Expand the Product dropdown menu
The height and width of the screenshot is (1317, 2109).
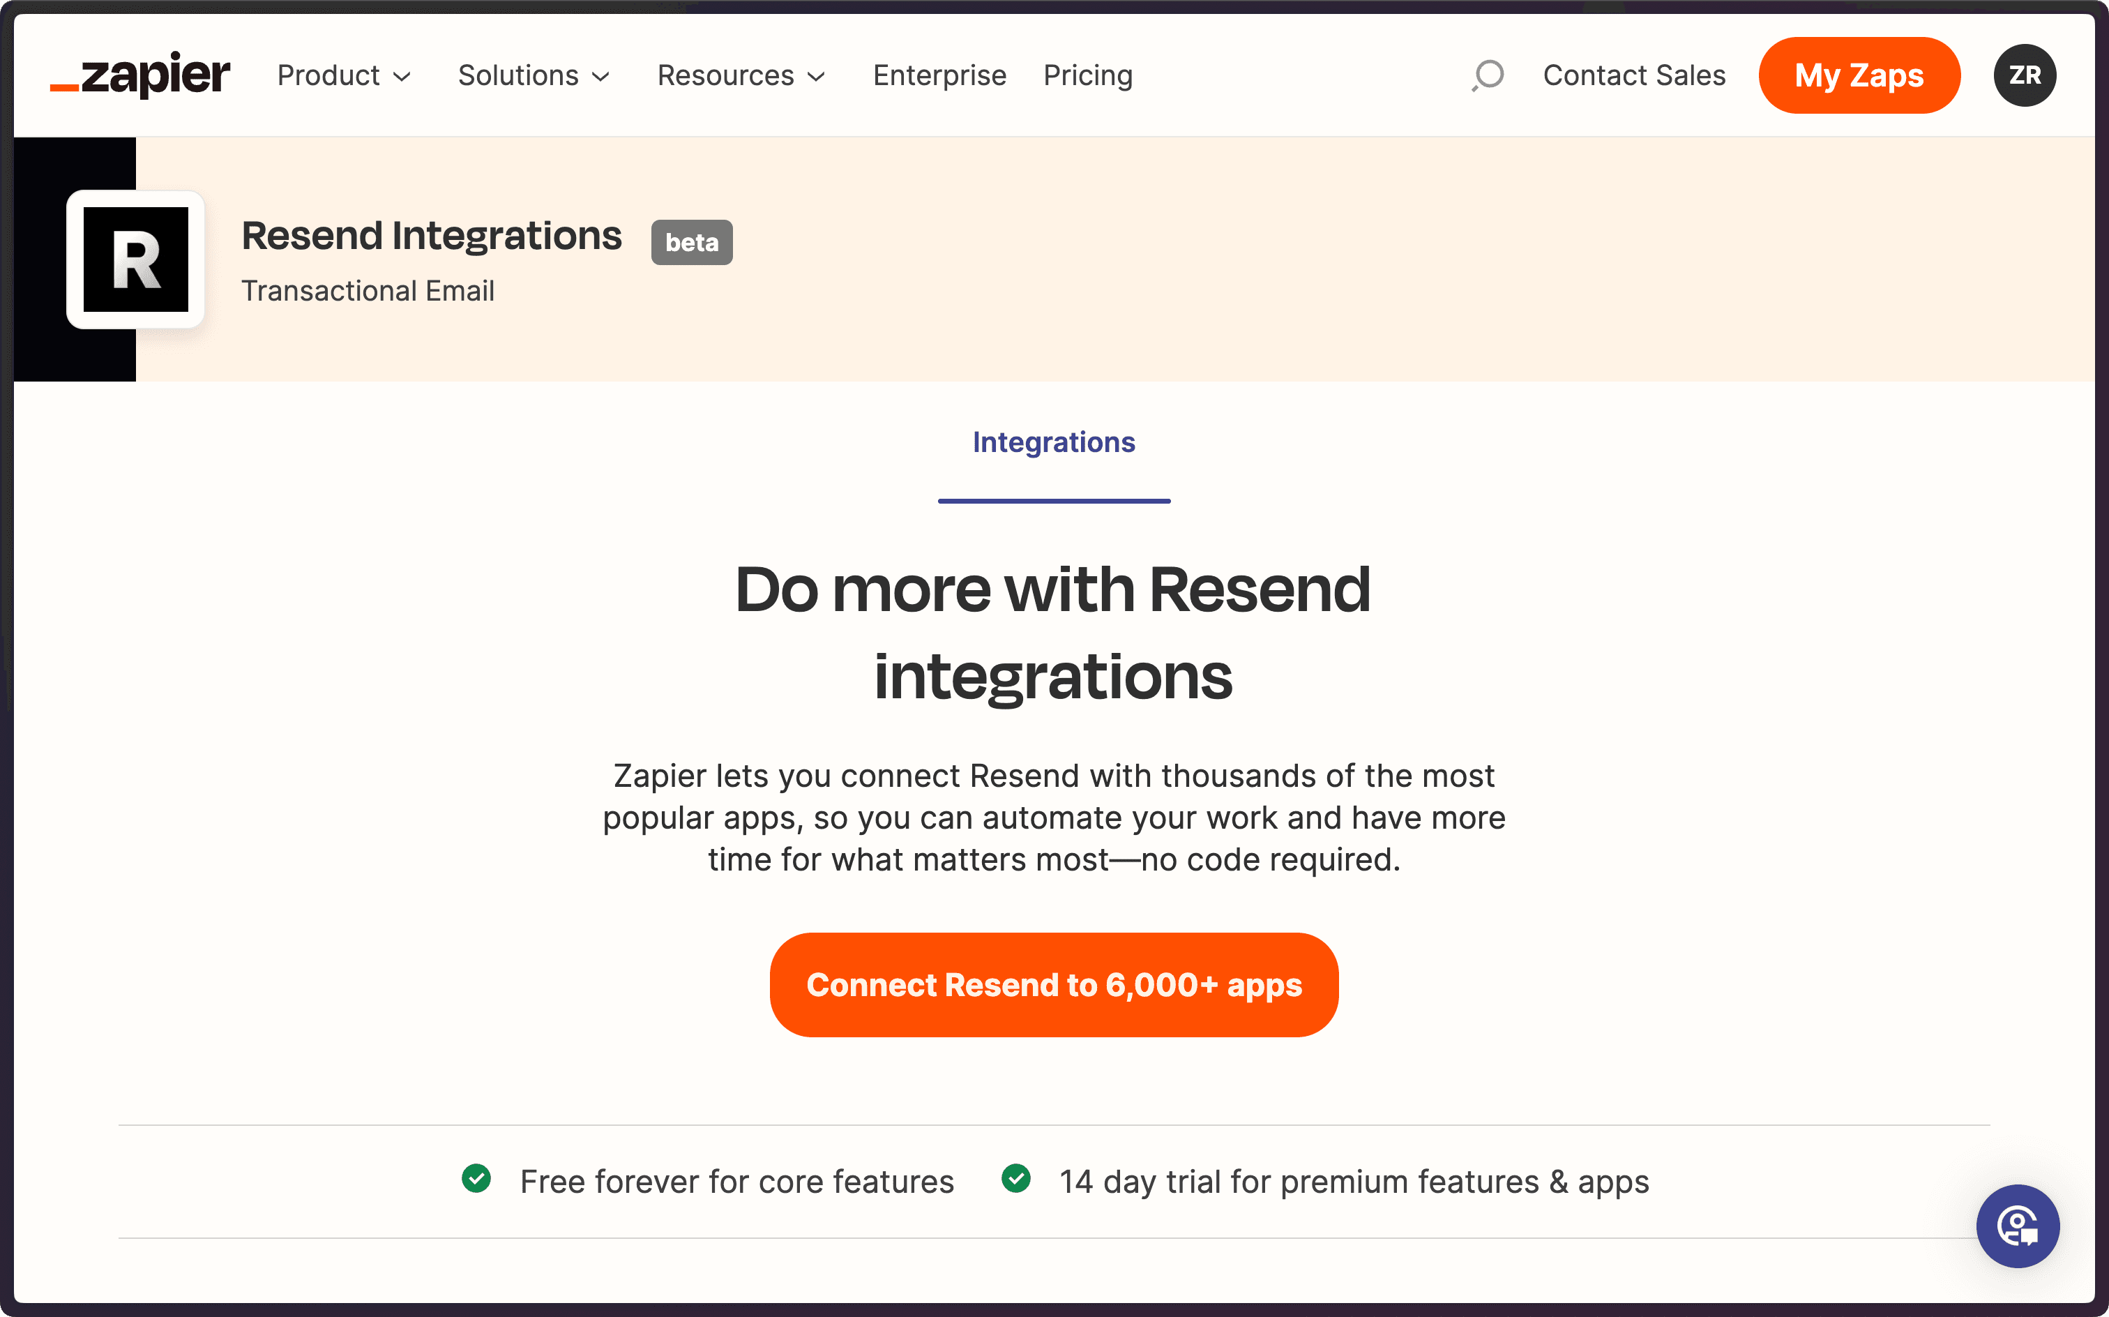click(x=344, y=75)
